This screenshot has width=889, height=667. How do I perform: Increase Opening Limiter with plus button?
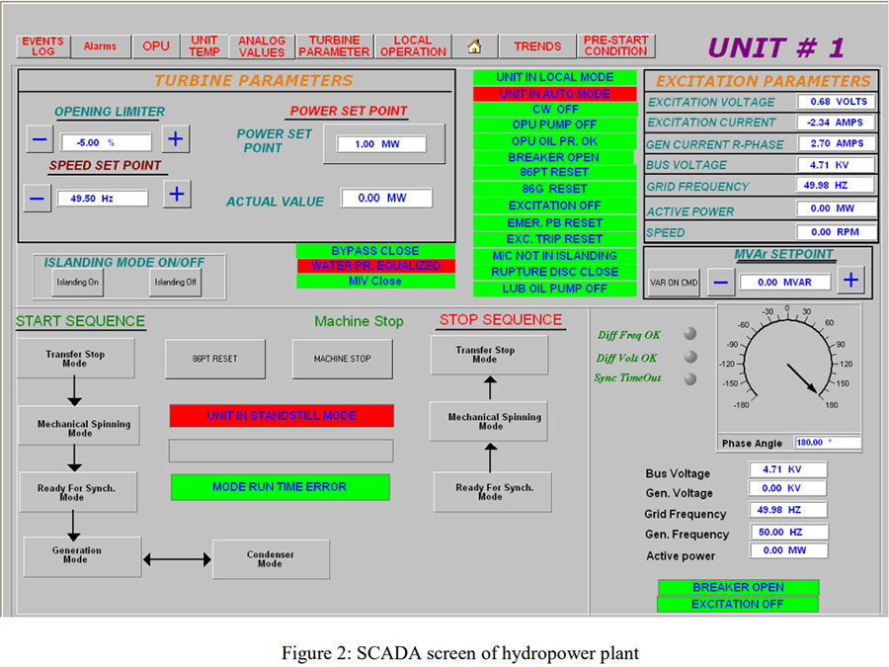click(177, 139)
